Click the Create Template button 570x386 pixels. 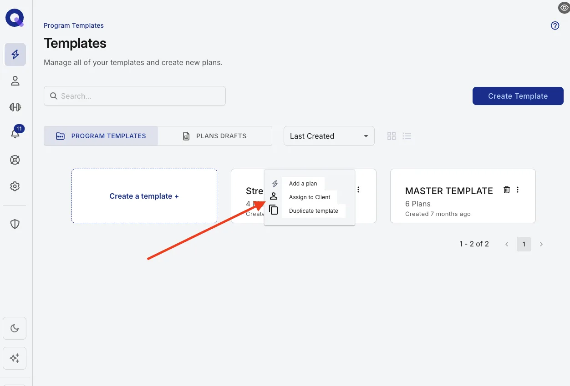pos(518,96)
